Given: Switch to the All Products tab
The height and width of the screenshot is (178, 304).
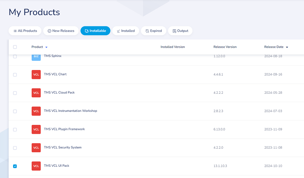Looking at the screenshot, I should (x=25, y=31).
